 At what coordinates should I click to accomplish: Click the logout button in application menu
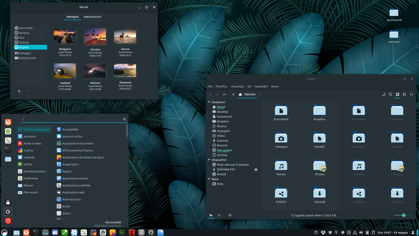tap(8, 212)
